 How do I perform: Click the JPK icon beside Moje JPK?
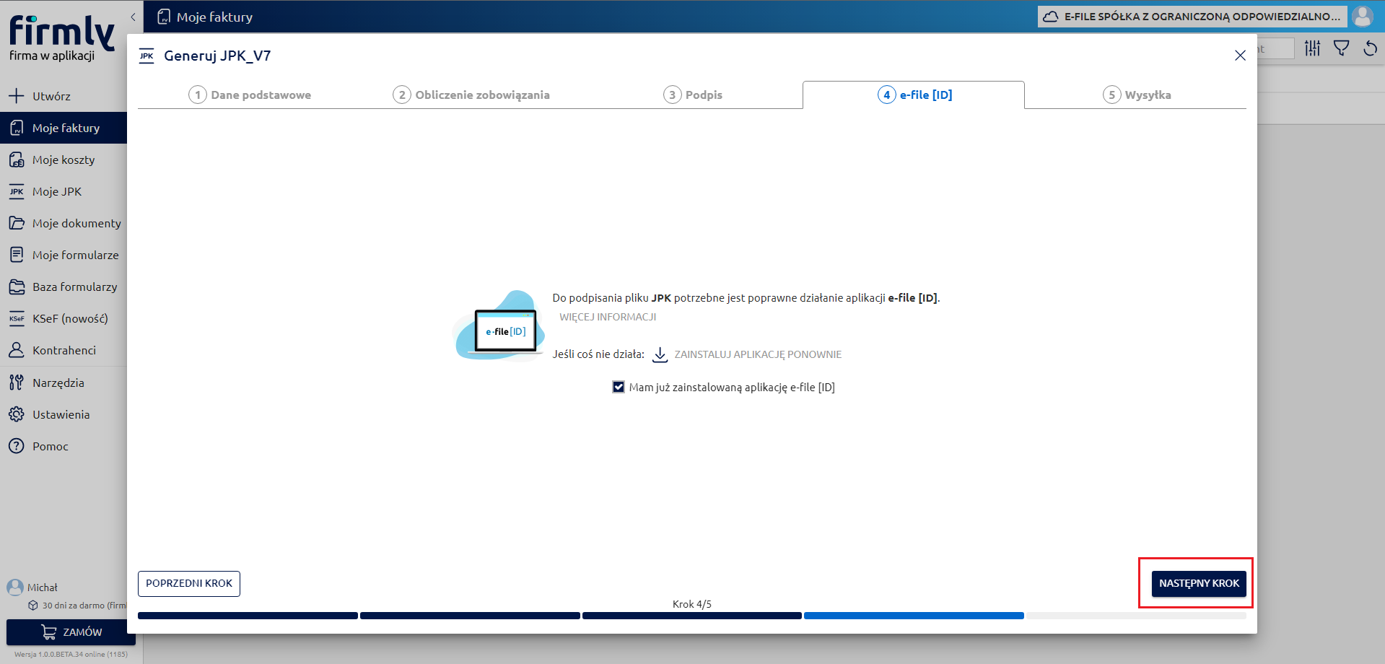pos(17,191)
